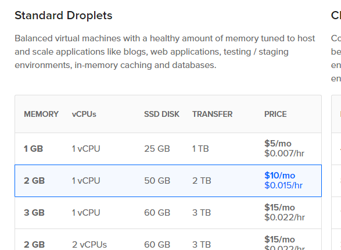341x250 pixels.
Task: Click the blue $0.015/hr hourly rate
Action: [x=283, y=185]
